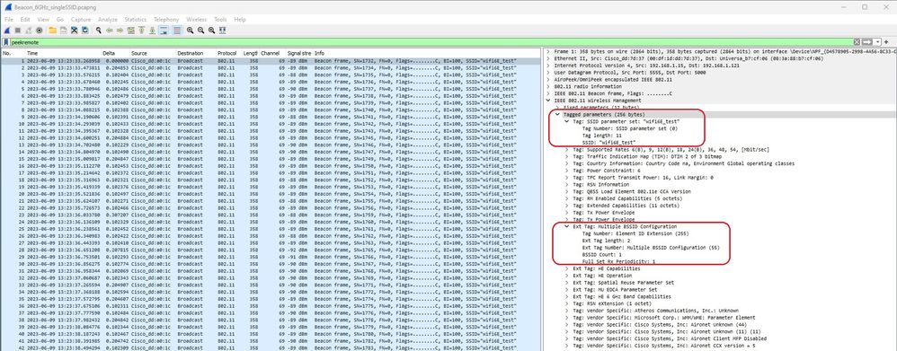Save this capture file icon
The height and width of the screenshot is (351, 897).
(x=64, y=30)
